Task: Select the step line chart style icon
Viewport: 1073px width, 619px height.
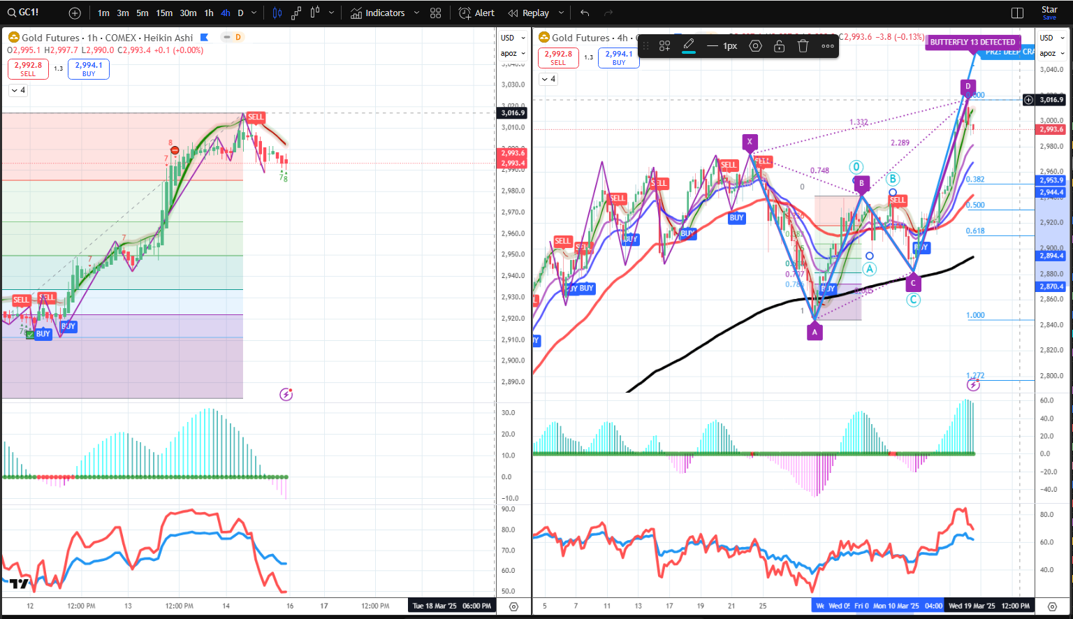Action: pos(296,13)
